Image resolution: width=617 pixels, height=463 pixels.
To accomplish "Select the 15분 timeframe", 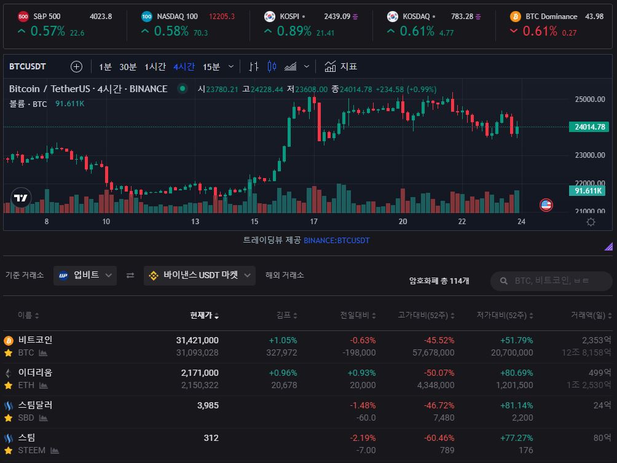I will pos(211,67).
